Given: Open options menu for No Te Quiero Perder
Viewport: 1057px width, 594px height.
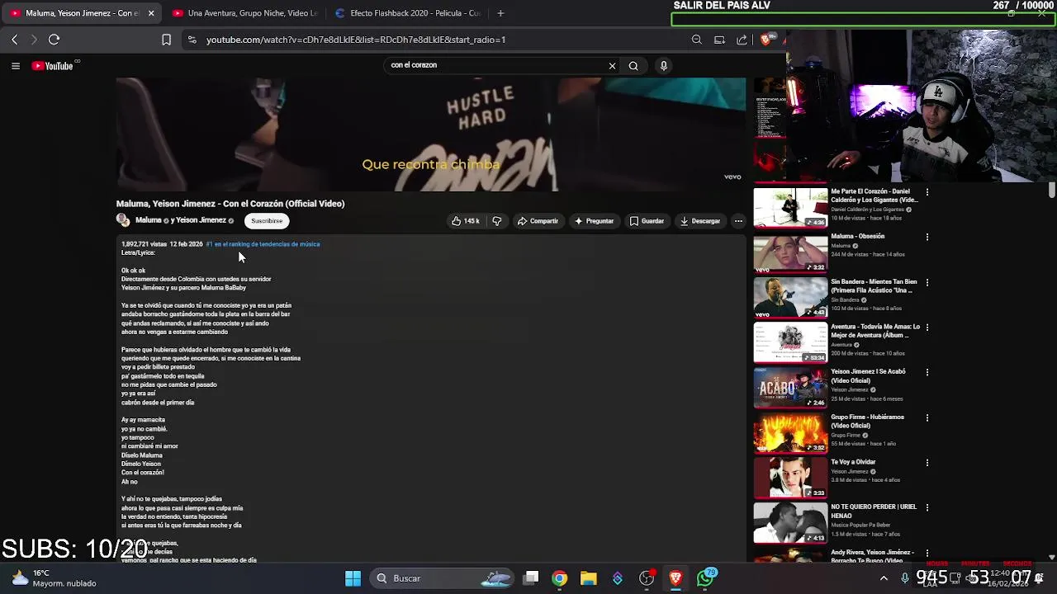Looking at the screenshot, I should click(x=927, y=507).
